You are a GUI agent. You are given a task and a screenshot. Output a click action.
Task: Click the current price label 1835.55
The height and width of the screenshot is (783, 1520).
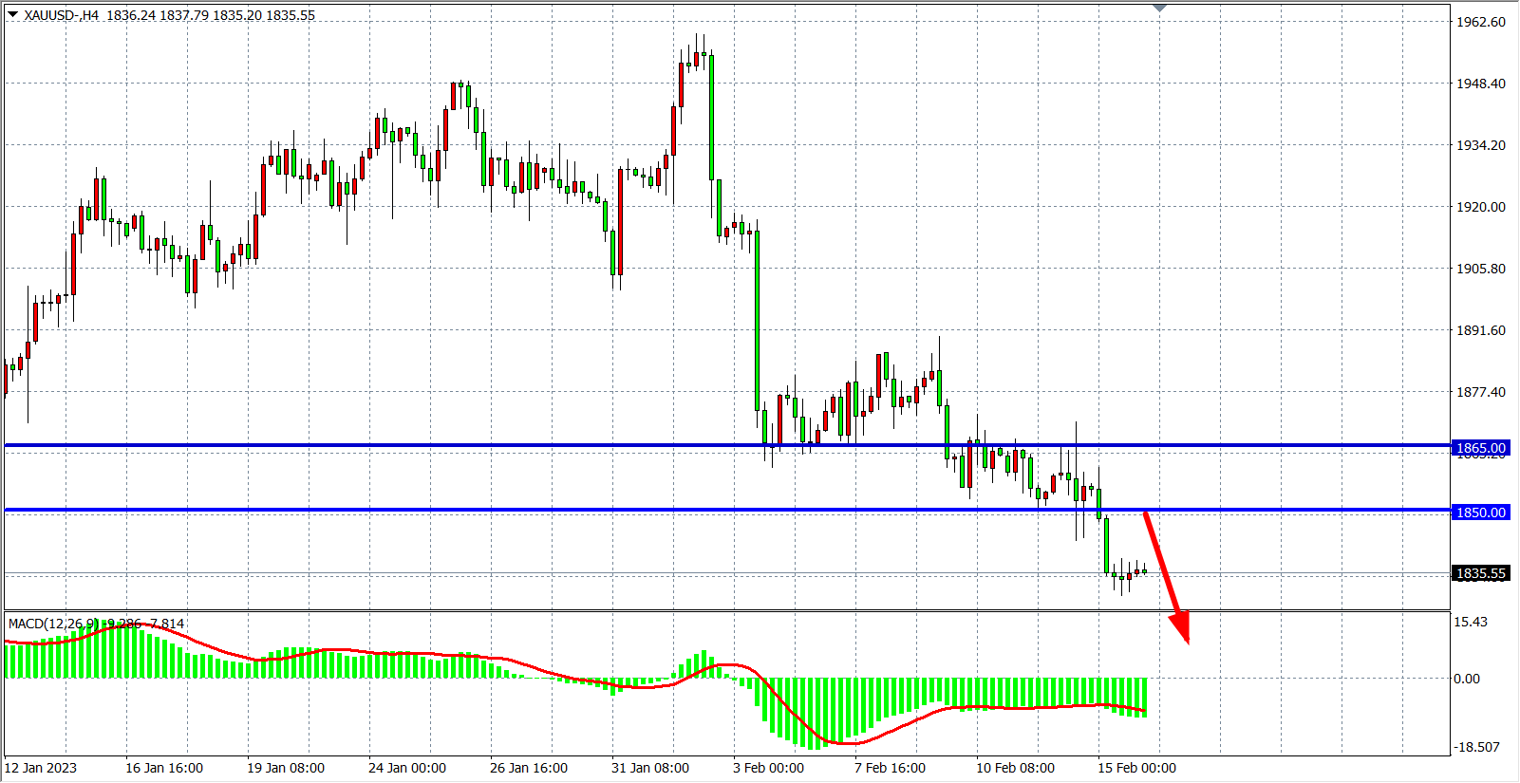tap(1480, 573)
